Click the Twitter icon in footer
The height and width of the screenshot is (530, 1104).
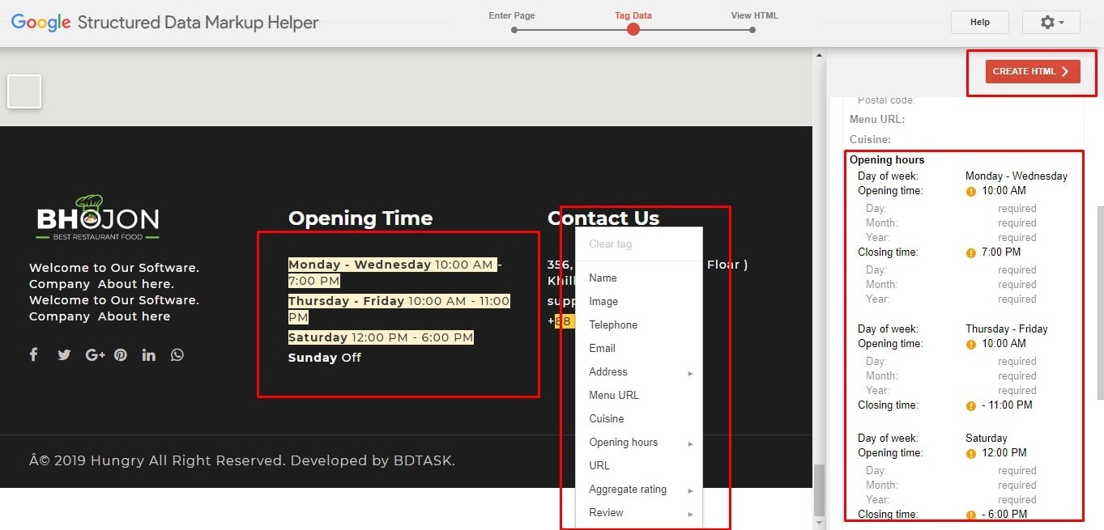pyautogui.click(x=64, y=354)
